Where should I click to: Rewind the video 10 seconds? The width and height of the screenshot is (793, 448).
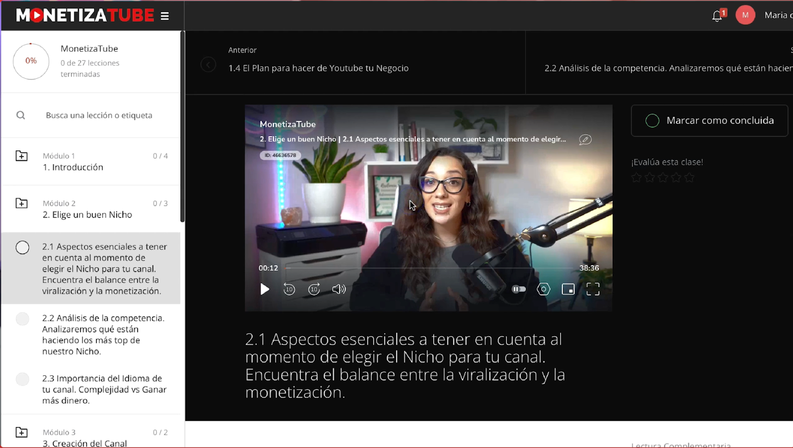pyautogui.click(x=289, y=289)
